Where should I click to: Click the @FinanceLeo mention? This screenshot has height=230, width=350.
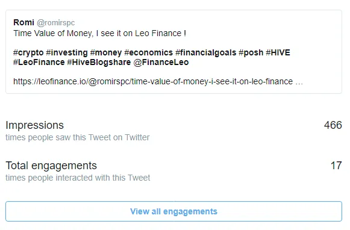(161, 62)
